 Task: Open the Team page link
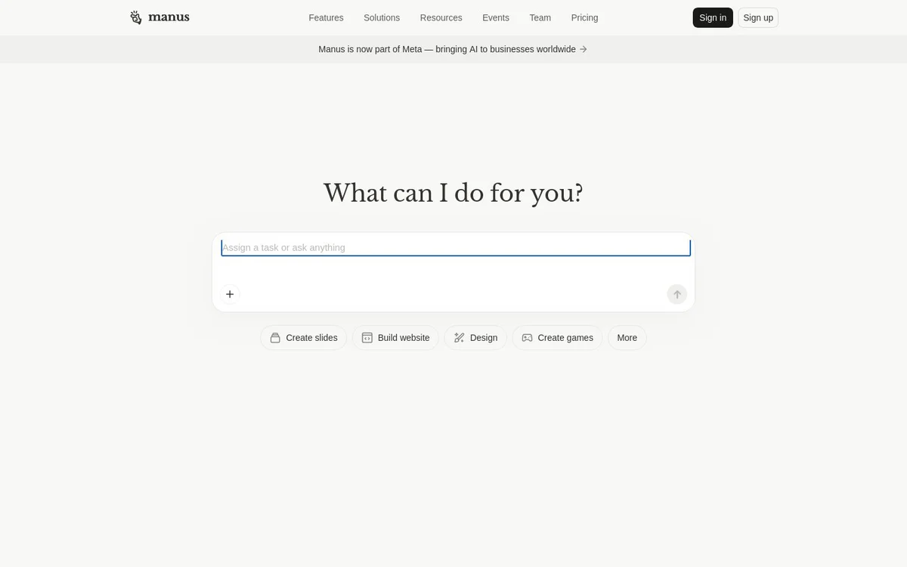pyautogui.click(x=540, y=17)
